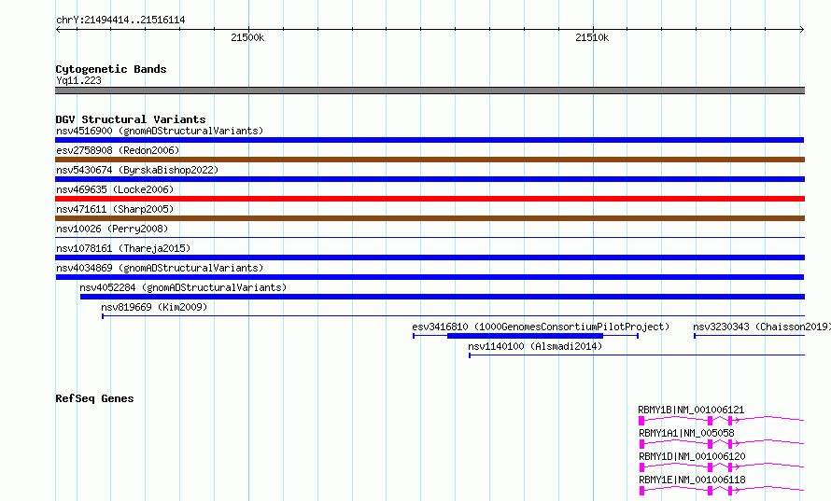Select the thin nsv10026 variant line
This screenshot has height=501, width=831.
point(430,237)
